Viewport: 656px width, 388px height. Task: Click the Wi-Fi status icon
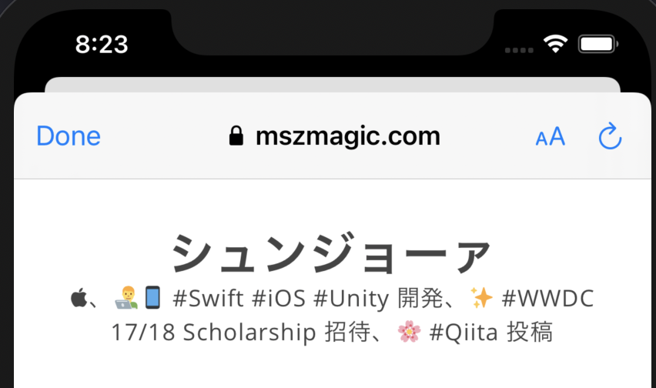point(556,43)
